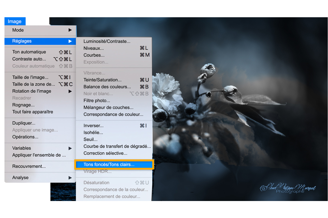Image resolution: width=328 pixels, height=218 pixels.
Task: Open the Niveaux adjustment
Action: [x=94, y=48]
